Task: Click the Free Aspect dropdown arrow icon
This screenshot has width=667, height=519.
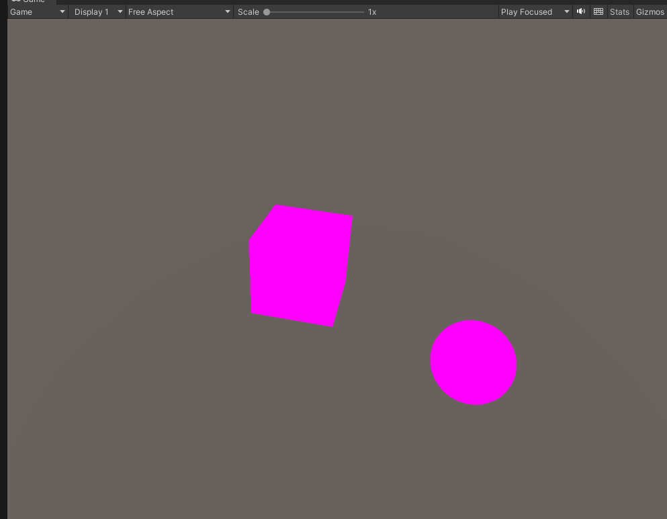Action: point(227,11)
